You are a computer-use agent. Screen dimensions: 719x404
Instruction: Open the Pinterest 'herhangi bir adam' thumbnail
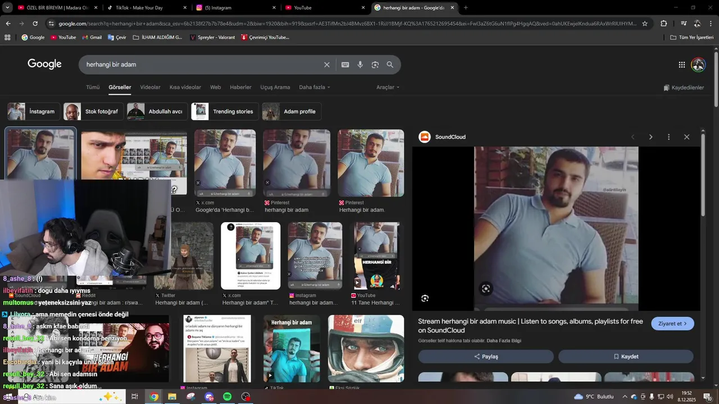(297, 163)
